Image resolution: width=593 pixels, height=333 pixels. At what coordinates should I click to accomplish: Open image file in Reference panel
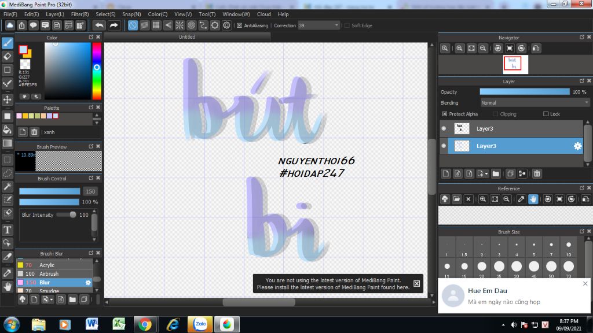(x=456, y=199)
